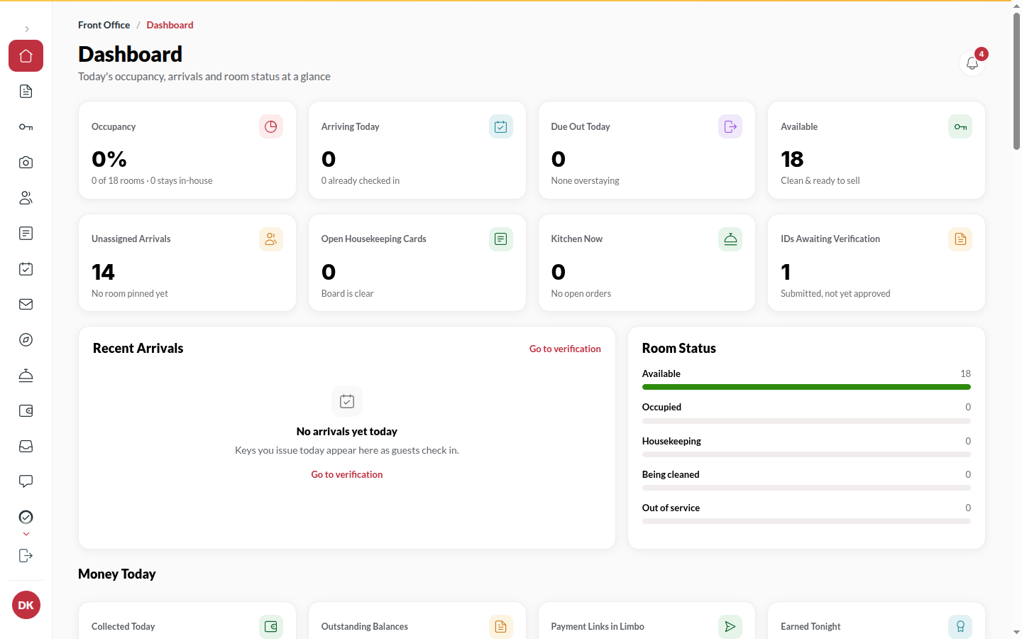Click the Available room status bar
This screenshot has height=639, width=1022.
point(806,387)
